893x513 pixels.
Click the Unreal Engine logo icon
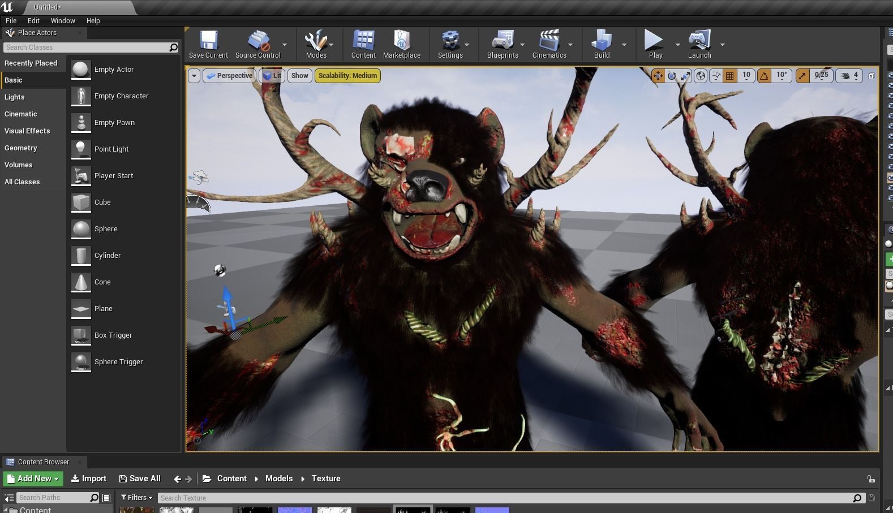pos(7,7)
